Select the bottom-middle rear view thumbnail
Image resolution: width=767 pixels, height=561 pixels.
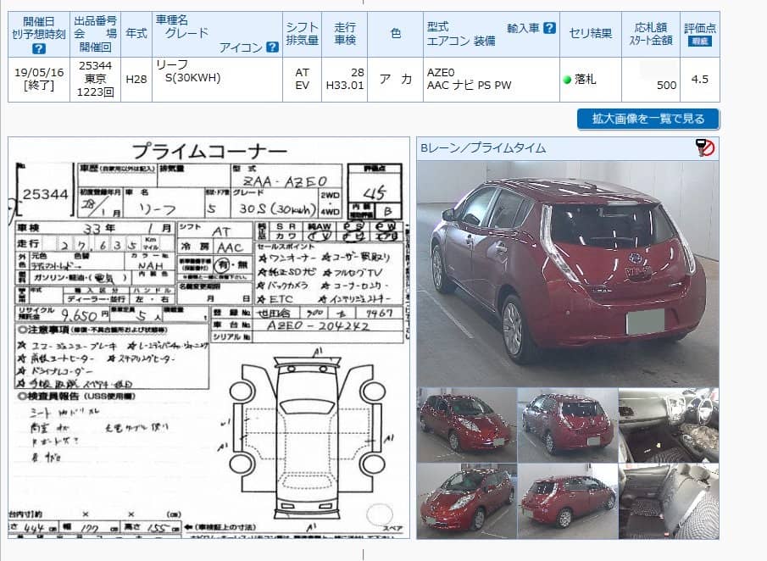coord(567,501)
